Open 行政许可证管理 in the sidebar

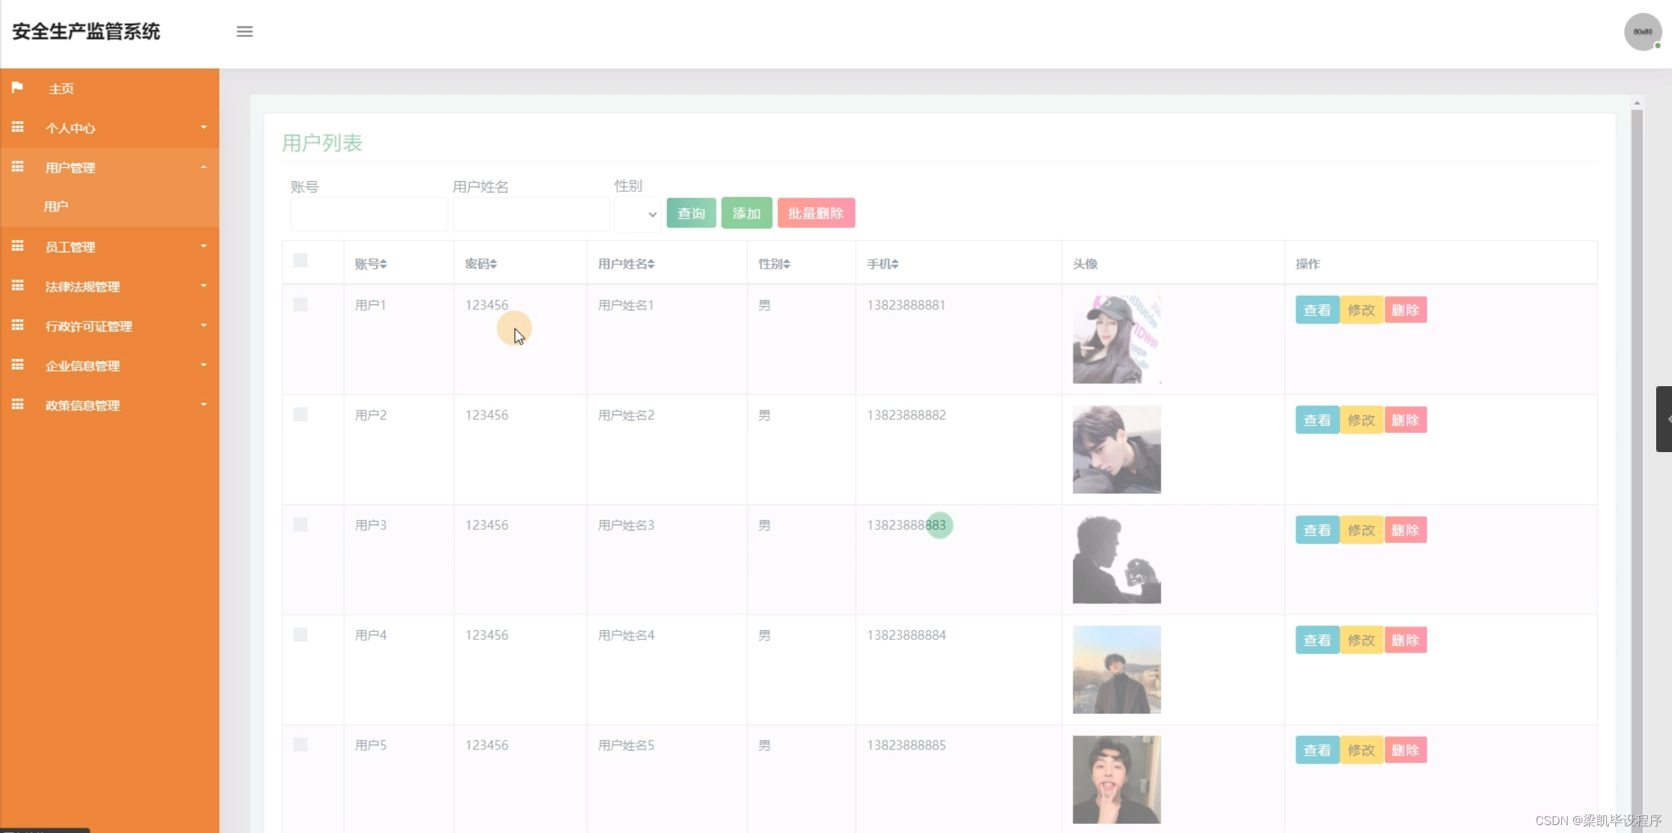(x=89, y=326)
